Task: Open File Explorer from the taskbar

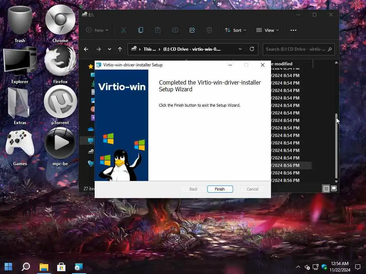Action: (x=44, y=267)
